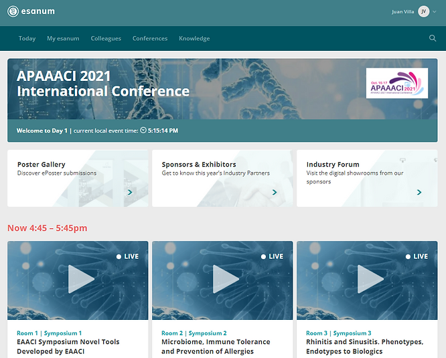Click the APAAACI 2021 logo image
Screen dimensions: 446x358
[x=397, y=83]
